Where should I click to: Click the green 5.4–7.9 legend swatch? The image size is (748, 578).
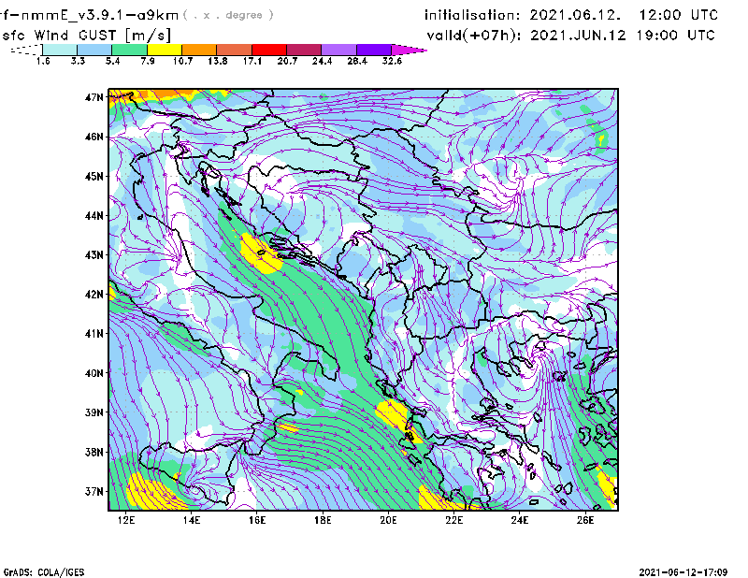(x=129, y=50)
